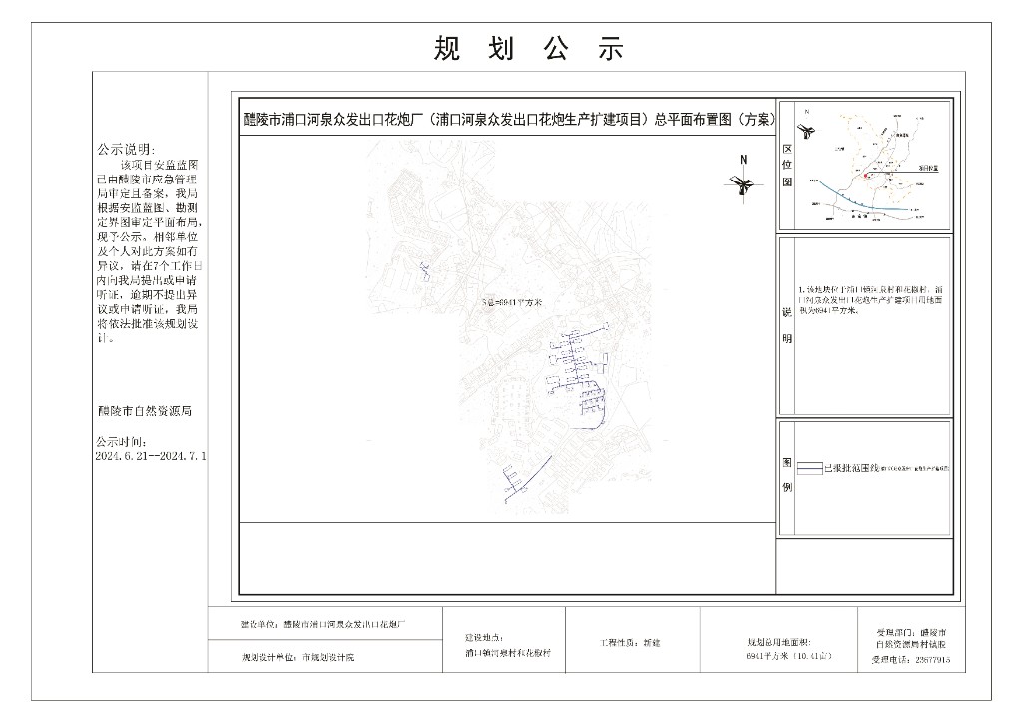Click the blue building cluster on site plan
The width and height of the screenshot is (1022, 722).
pyautogui.click(x=578, y=366)
